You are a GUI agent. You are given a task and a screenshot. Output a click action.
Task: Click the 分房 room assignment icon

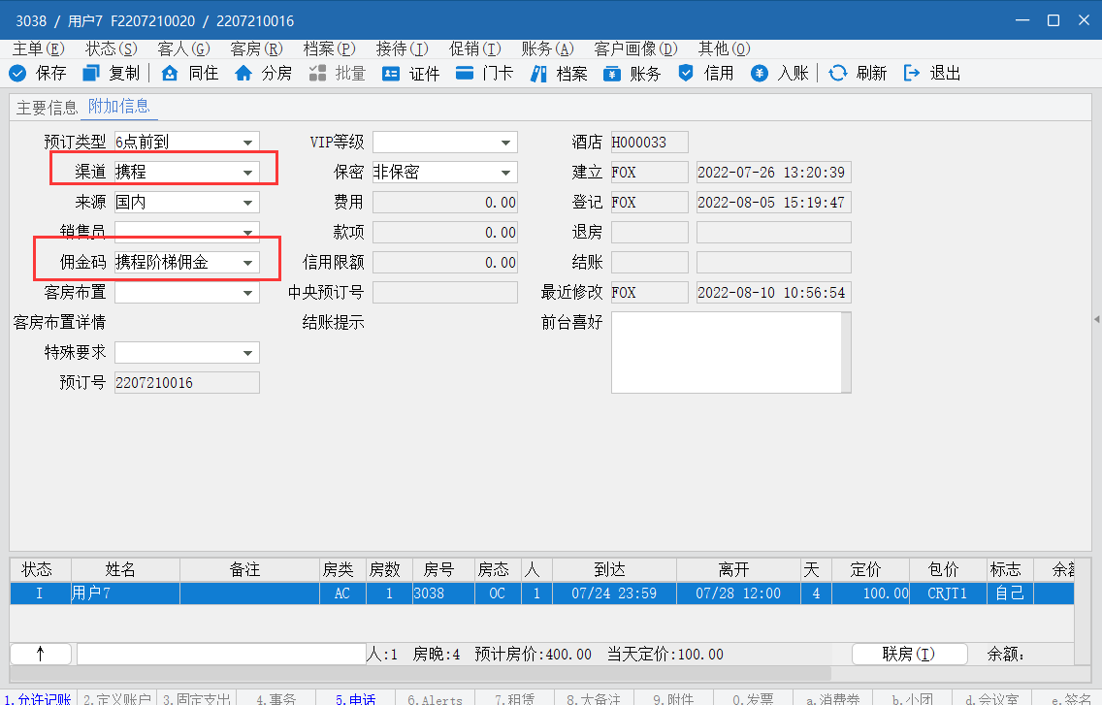point(243,73)
